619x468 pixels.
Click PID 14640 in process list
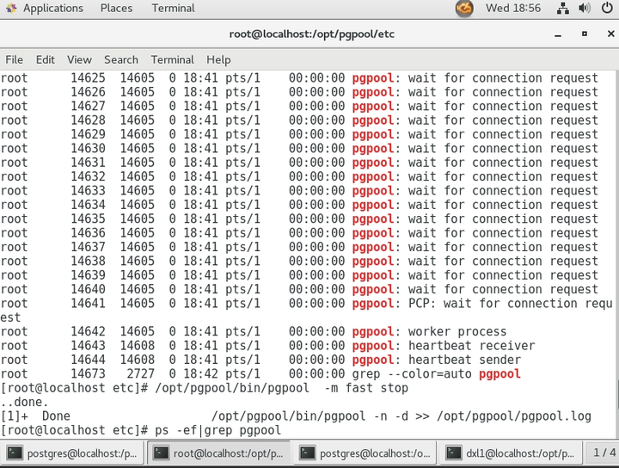tap(88, 289)
